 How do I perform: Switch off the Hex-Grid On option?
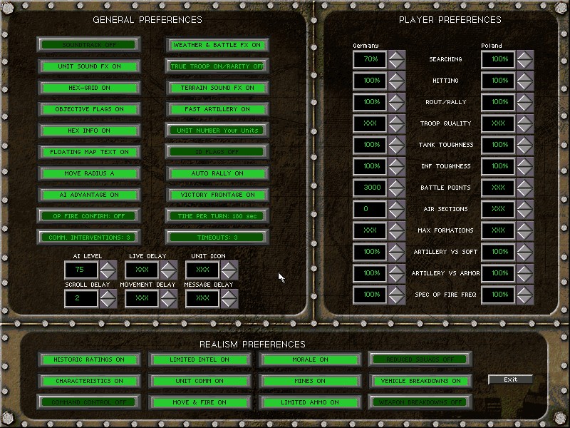88,88
